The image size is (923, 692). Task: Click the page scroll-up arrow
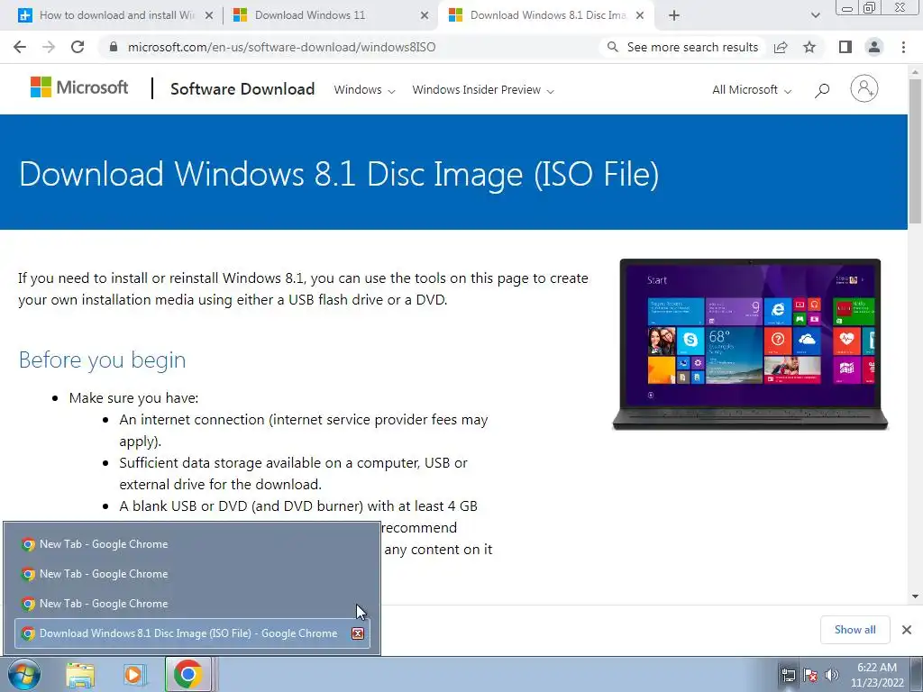tap(915, 72)
